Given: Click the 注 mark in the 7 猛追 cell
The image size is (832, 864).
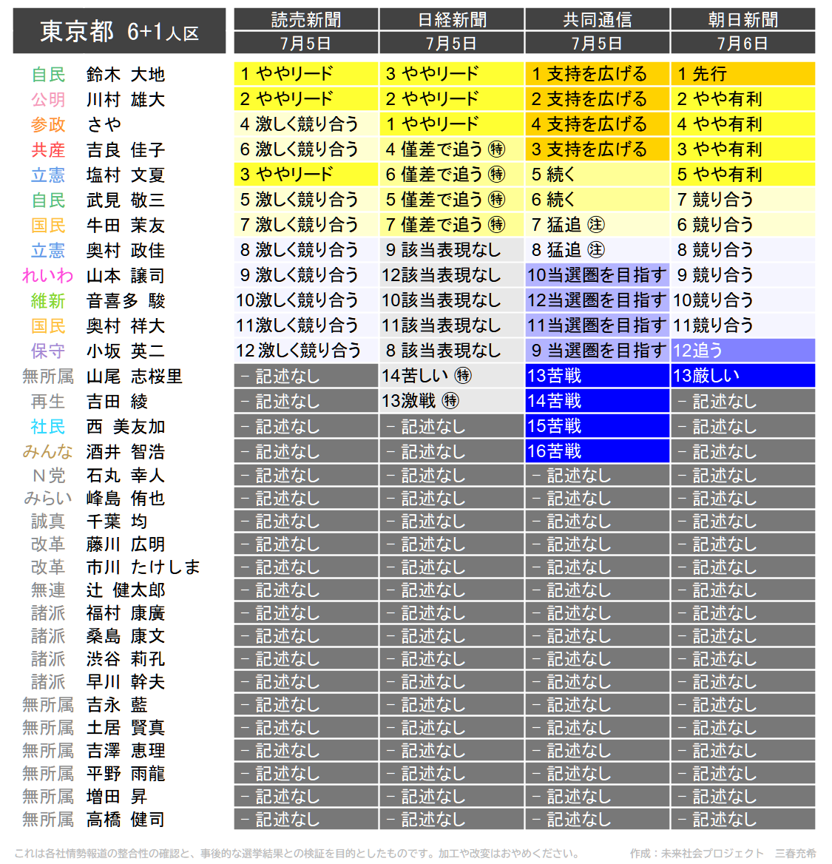Looking at the screenshot, I should click(x=595, y=225).
